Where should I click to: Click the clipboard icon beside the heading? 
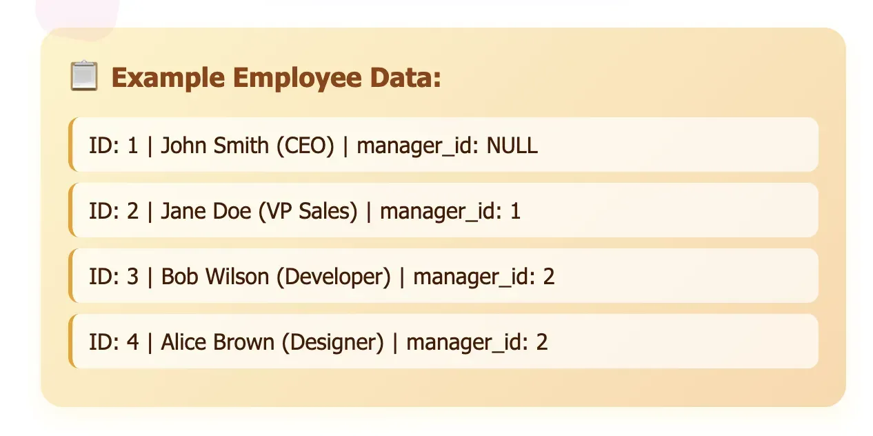point(84,77)
